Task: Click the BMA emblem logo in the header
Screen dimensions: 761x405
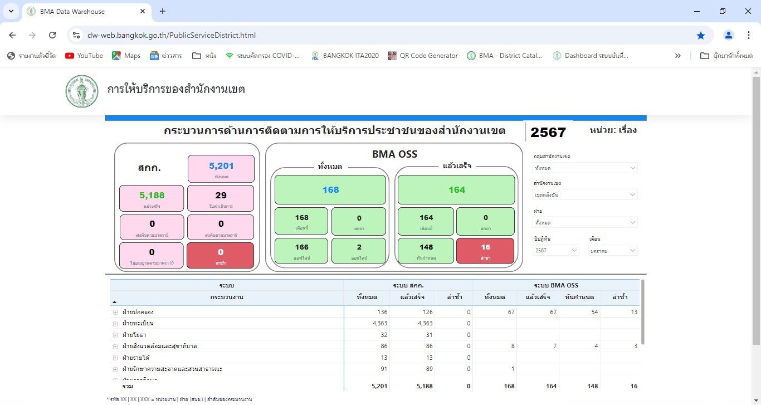Action: click(x=82, y=91)
